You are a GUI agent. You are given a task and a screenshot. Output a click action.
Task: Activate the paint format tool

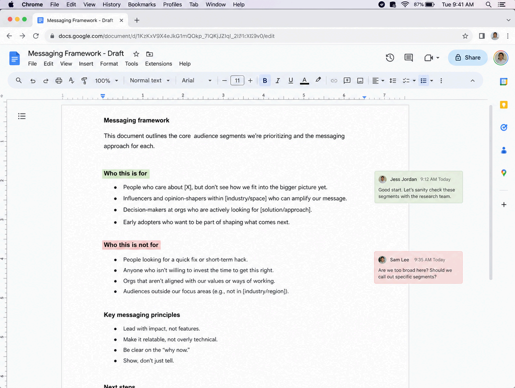pos(84,81)
